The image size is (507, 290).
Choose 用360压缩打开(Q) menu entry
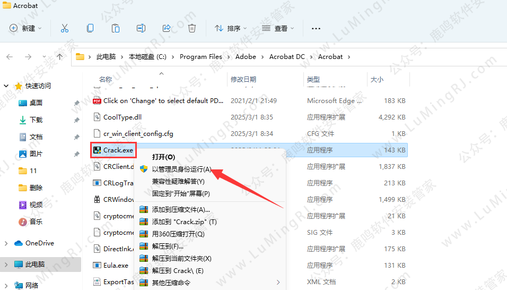[178, 234]
